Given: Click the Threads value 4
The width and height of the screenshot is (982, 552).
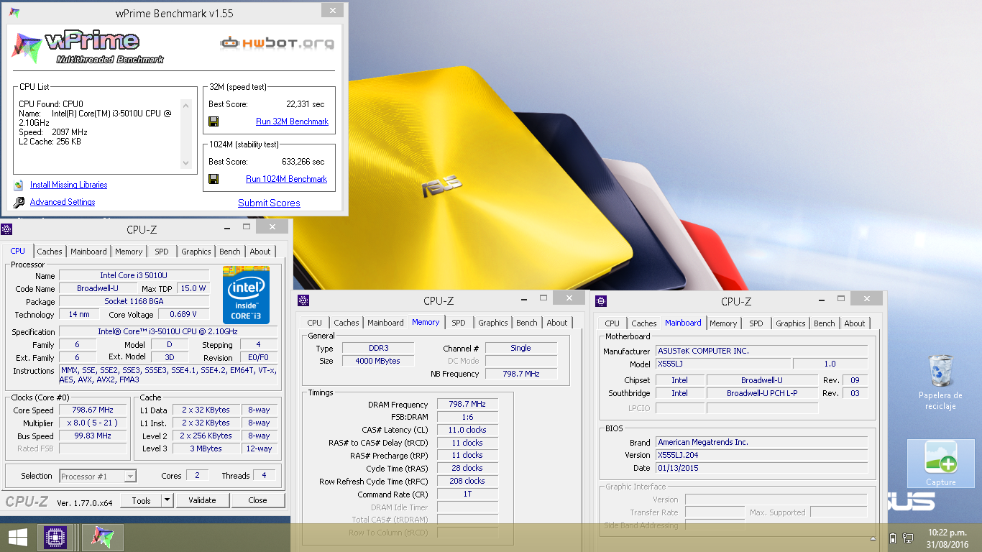Looking at the screenshot, I should pyautogui.click(x=264, y=475).
